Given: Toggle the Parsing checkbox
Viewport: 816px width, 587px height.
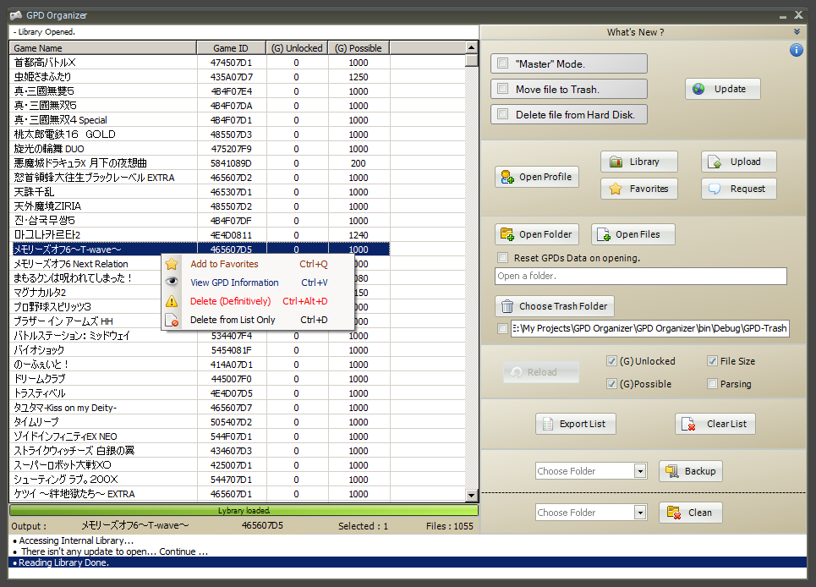Looking at the screenshot, I should pos(712,384).
